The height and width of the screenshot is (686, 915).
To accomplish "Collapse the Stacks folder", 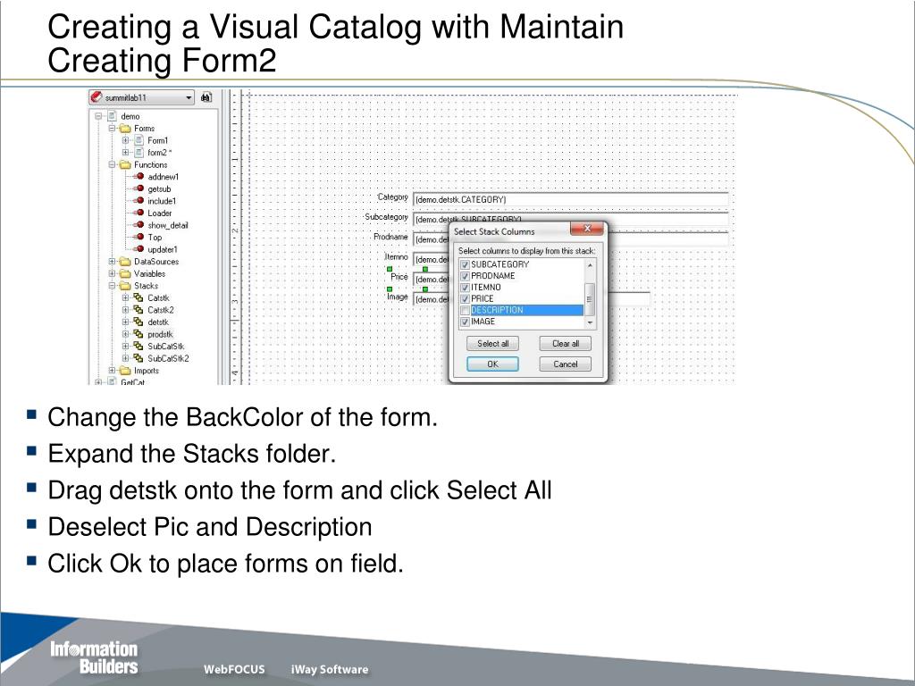I will pos(112,286).
